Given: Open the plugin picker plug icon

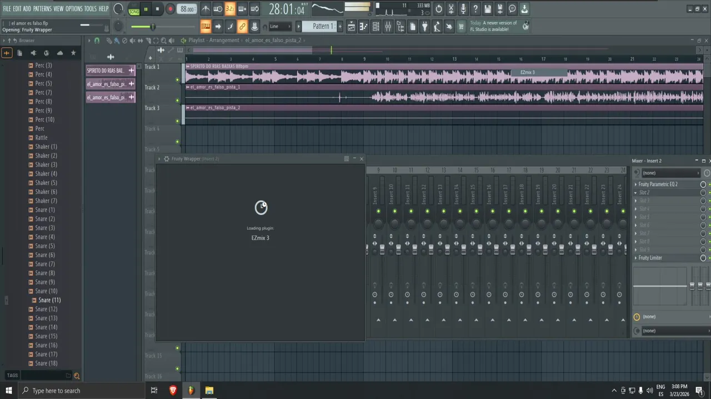Looking at the screenshot, I should [x=424, y=26].
